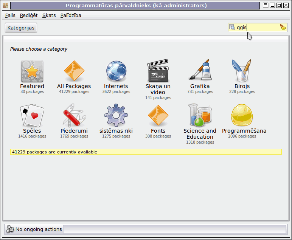Click the '1275 packages' text
This screenshot has width=292, height=240.
(x=116, y=136)
